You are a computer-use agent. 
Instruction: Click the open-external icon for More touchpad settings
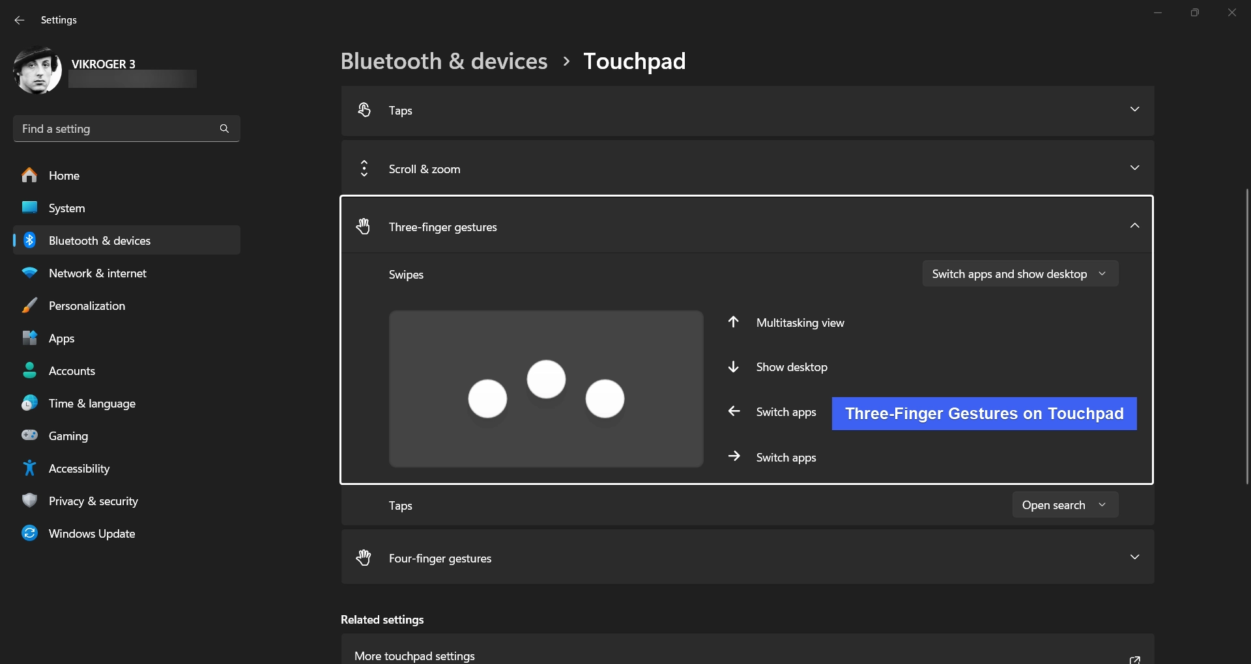[x=1134, y=658]
